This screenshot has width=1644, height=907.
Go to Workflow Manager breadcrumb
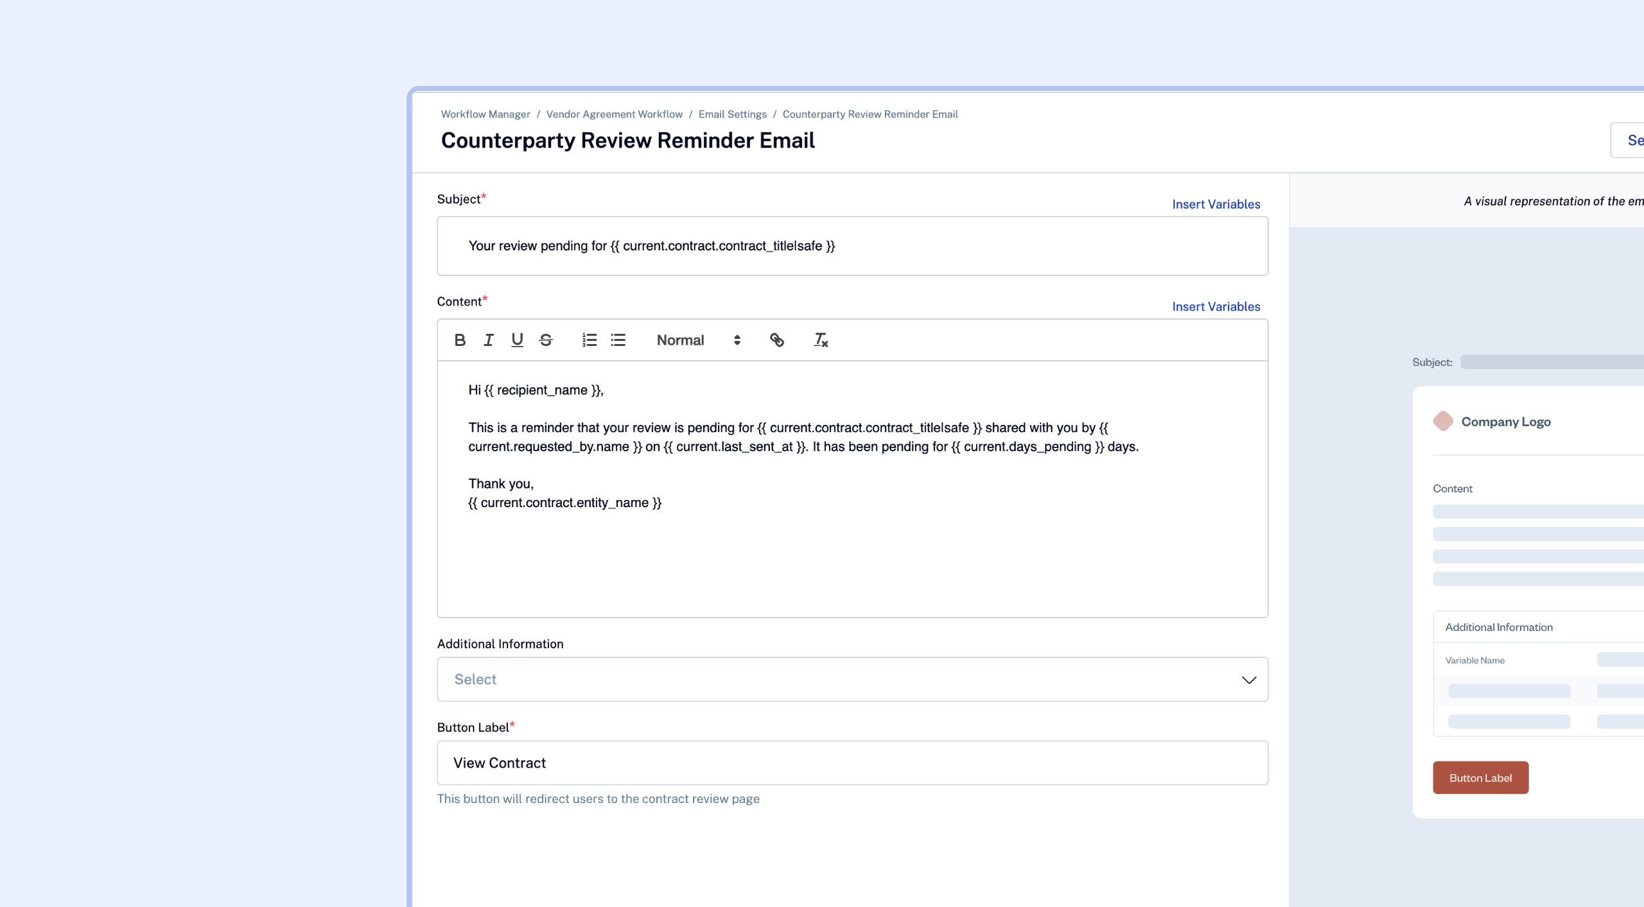click(485, 114)
